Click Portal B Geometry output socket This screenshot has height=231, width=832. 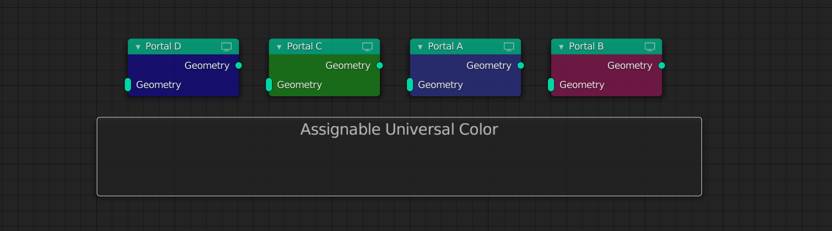(x=661, y=65)
